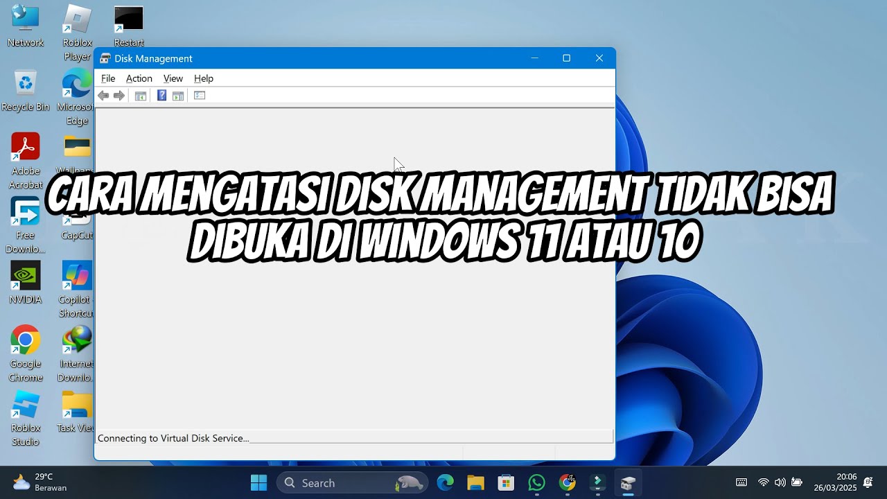Click the Back arrow in the Disk Management toolbar
This screenshot has width=887, height=499.
coord(103,96)
